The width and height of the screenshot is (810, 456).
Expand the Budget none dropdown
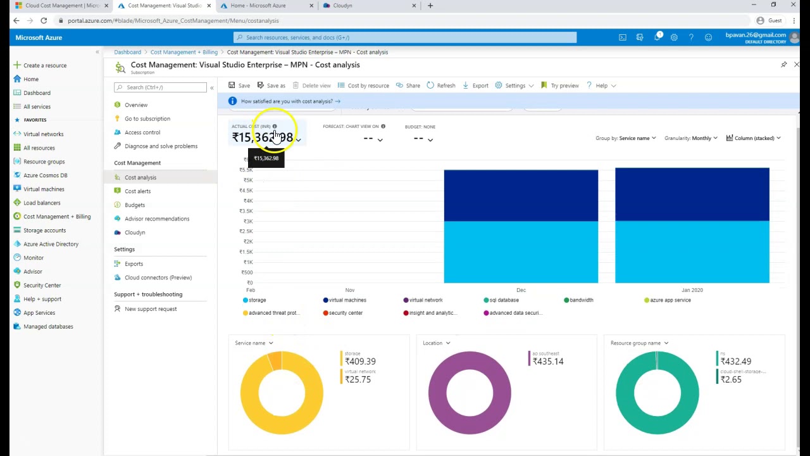(430, 139)
